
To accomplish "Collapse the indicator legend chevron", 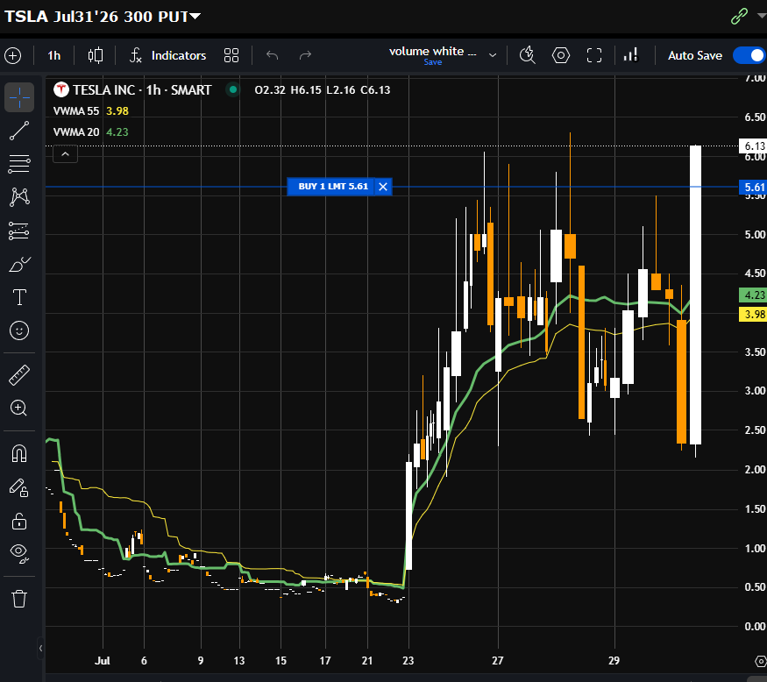I will click(x=65, y=154).
